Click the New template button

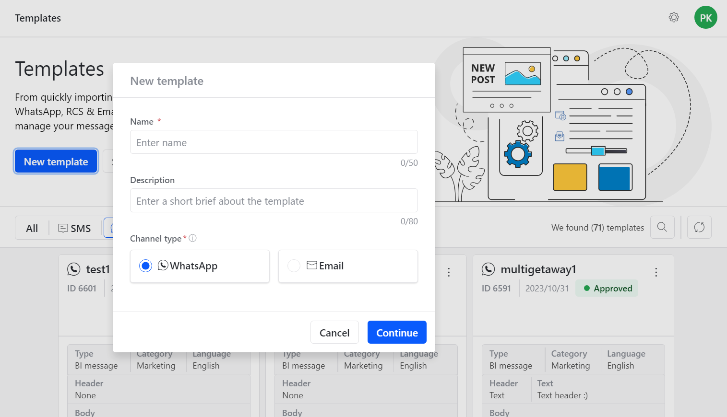tap(56, 162)
